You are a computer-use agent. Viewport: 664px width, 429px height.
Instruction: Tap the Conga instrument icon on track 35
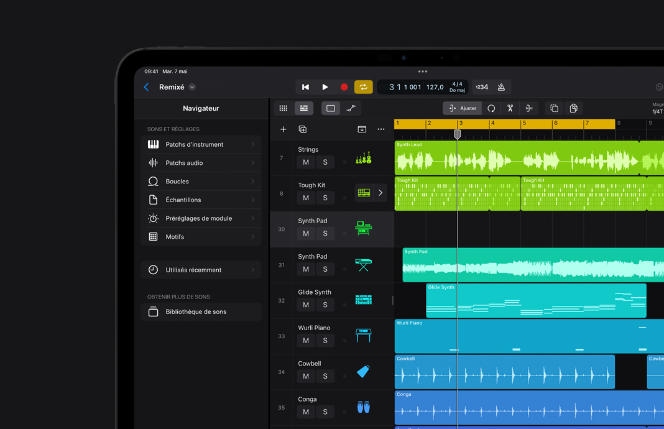pos(364,407)
